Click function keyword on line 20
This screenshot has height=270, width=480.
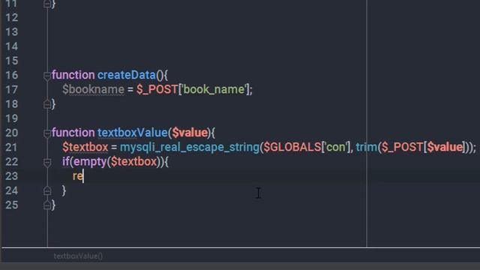[x=73, y=133]
